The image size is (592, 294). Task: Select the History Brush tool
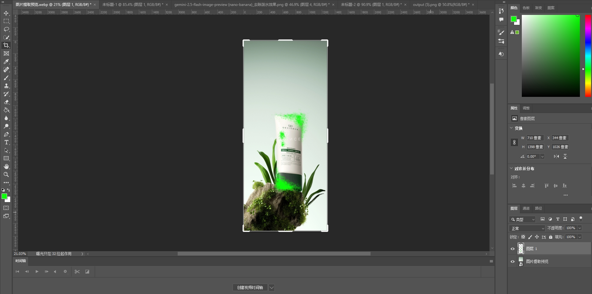(6, 94)
